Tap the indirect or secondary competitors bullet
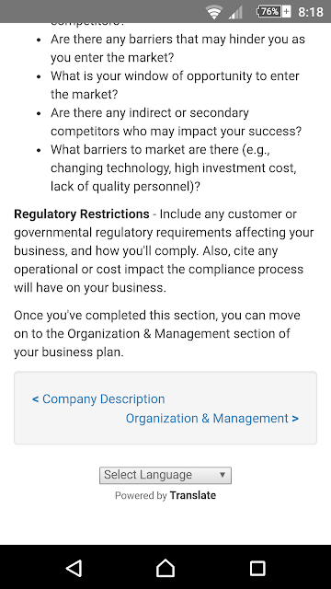The image size is (331, 589). pos(176,121)
